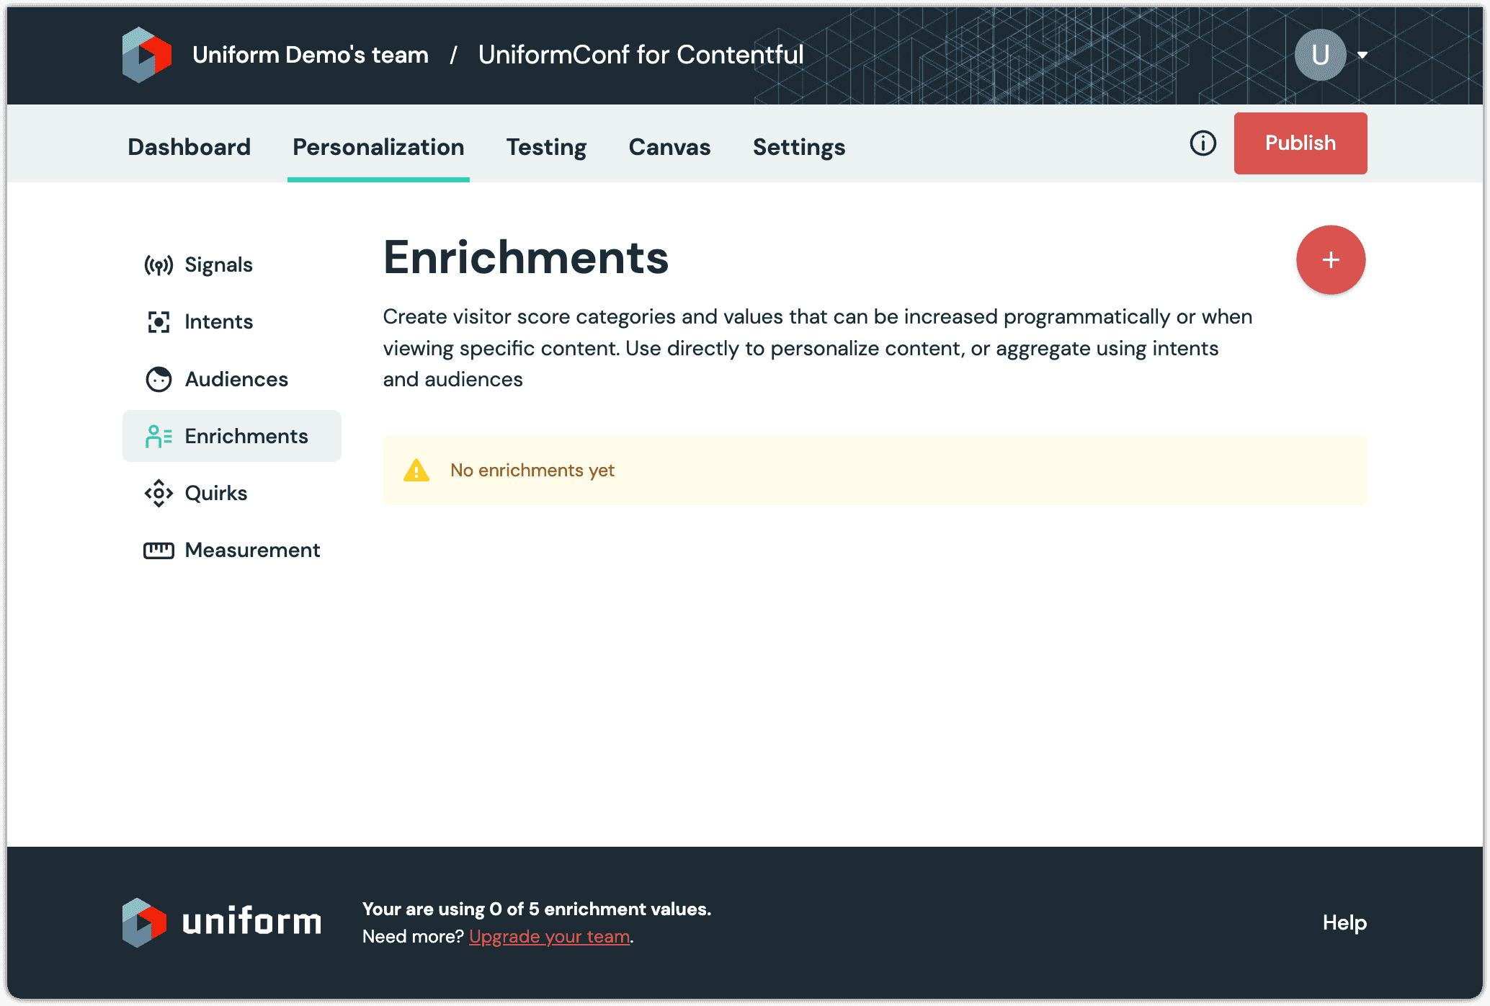Open the Canvas tab
This screenshot has height=1006, width=1490.
pyautogui.click(x=669, y=147)
